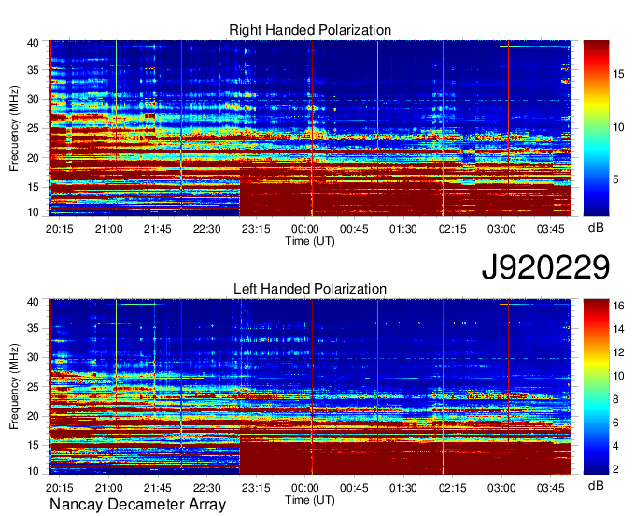Click the 22:30 time tick under Left Handed plot

click(206, 488)
